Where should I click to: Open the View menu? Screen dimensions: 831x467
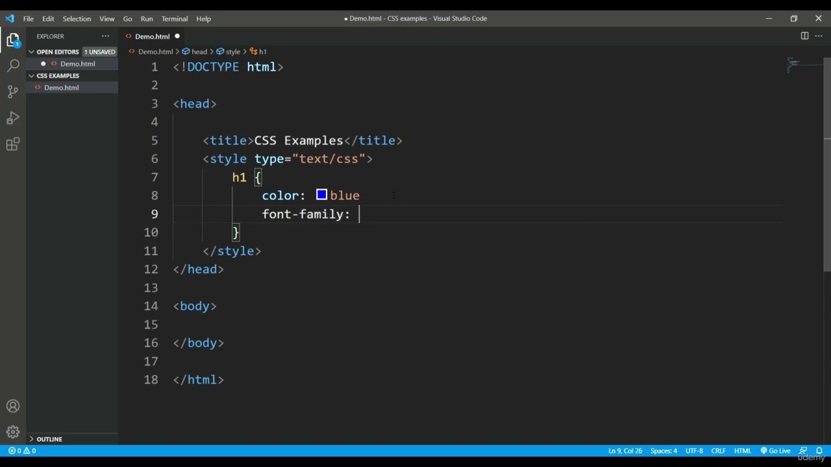(x=107, y=19)
